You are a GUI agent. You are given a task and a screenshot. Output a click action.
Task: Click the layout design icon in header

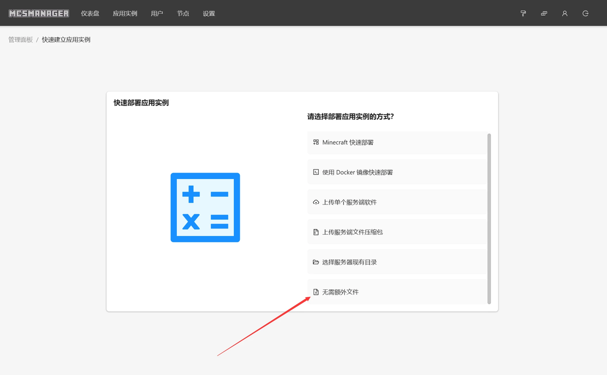pyautogui.click(x=544, y=13)
